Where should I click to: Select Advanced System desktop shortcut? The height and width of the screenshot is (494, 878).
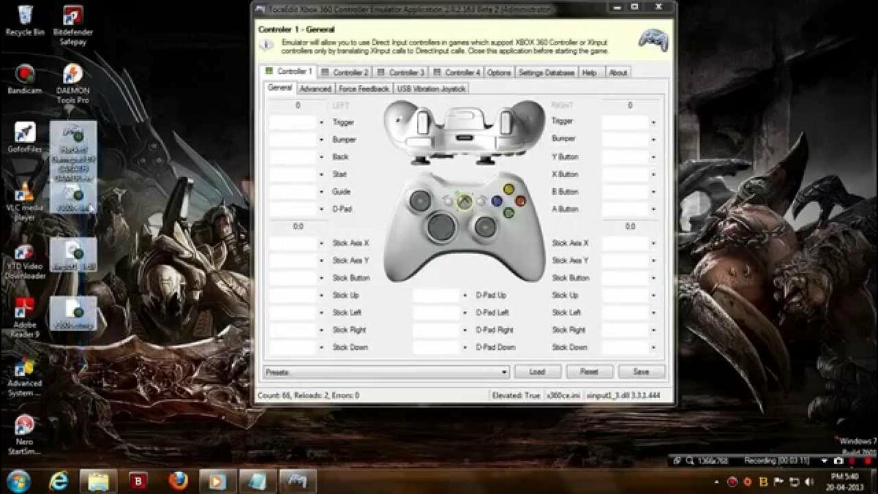click(25, 378)
